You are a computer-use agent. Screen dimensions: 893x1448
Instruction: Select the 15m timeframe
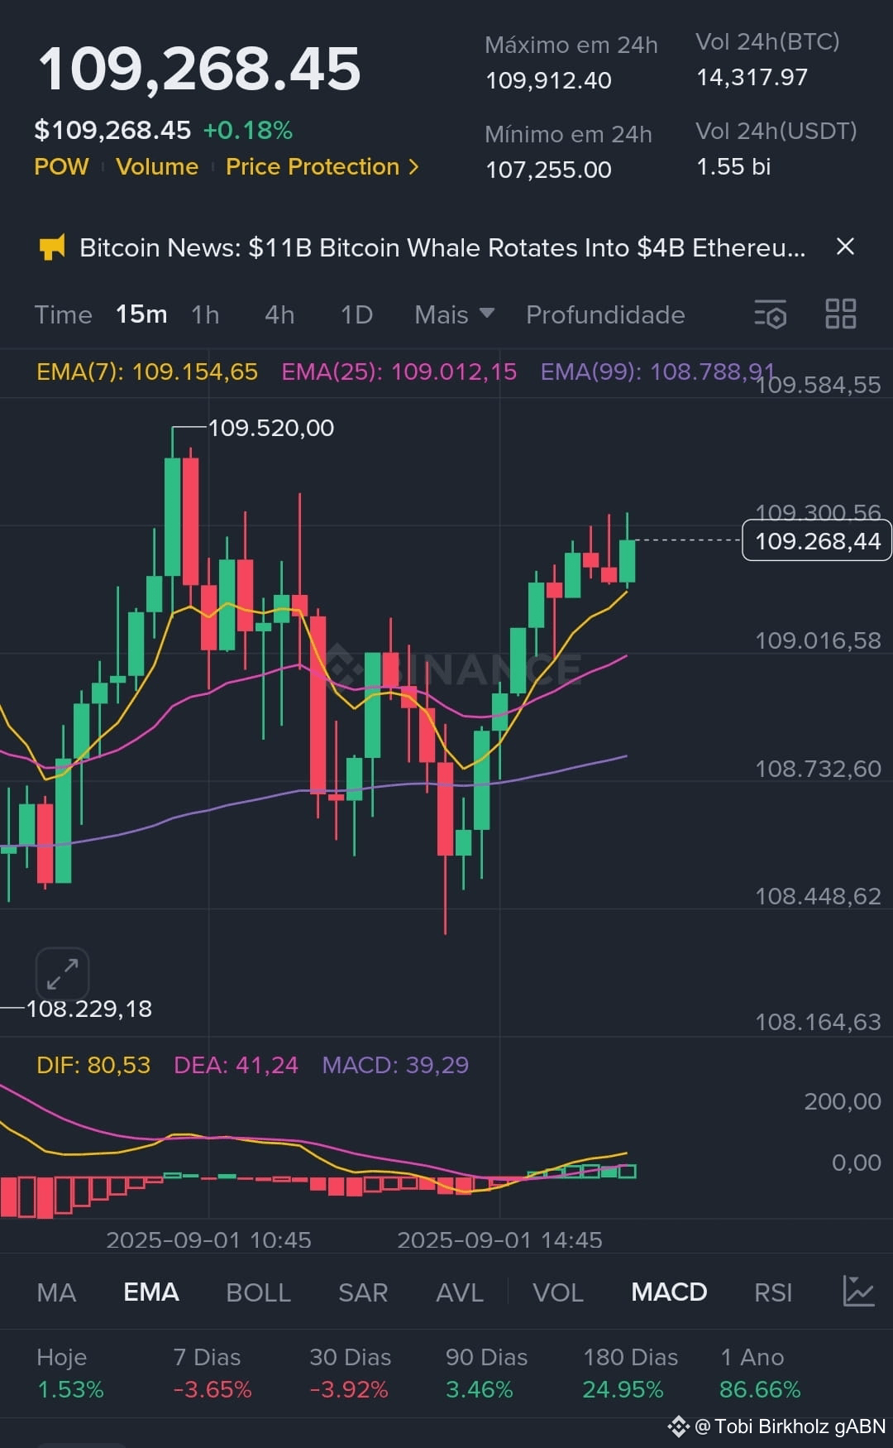point(141,314)
